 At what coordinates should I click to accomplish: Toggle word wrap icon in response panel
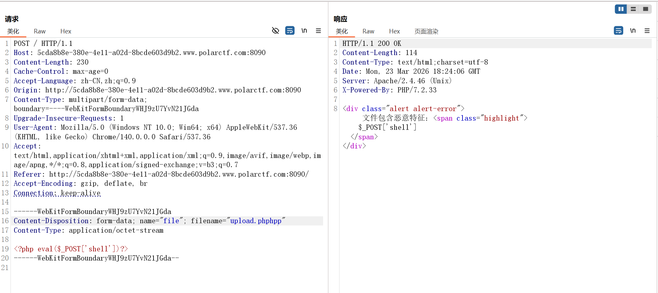(619, 31)
